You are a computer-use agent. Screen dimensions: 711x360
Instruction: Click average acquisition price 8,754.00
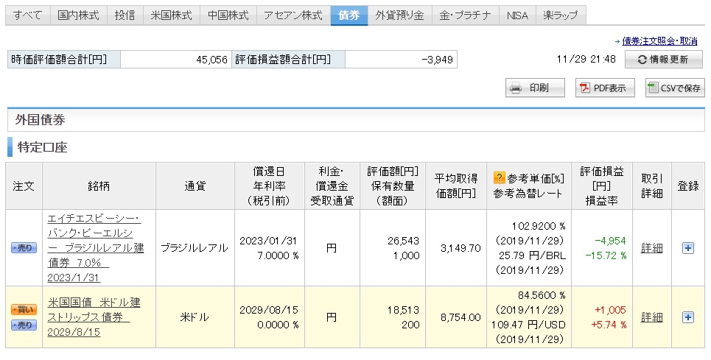(x=460, y=317)
